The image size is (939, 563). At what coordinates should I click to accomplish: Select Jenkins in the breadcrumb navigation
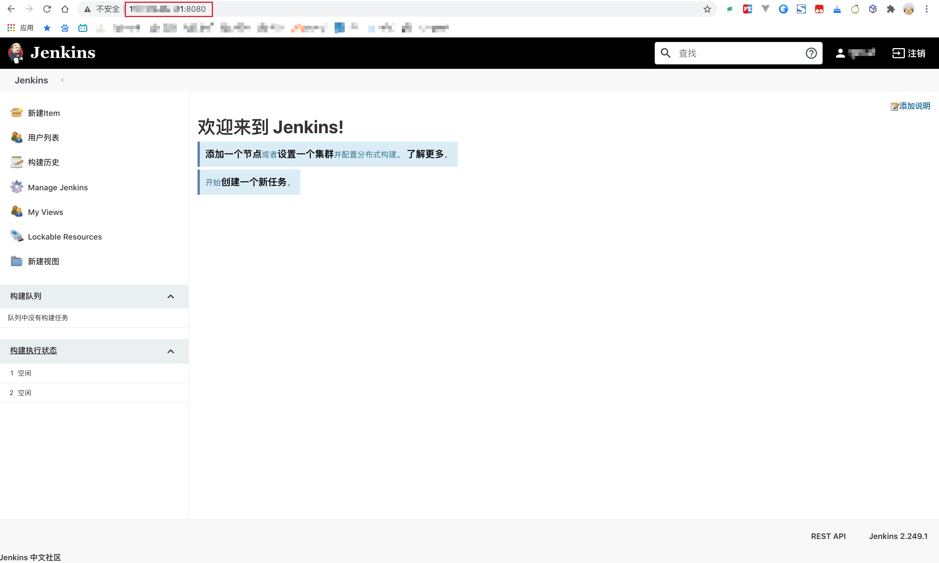[31, 80]
